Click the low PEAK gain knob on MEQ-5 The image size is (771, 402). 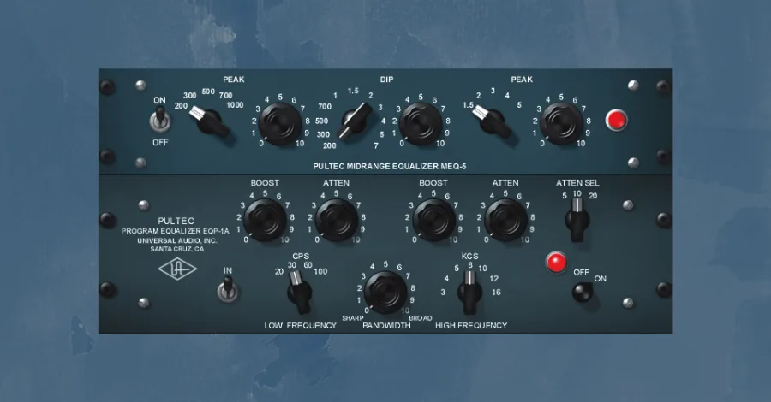pyautogui.click(x=280, y=122)
